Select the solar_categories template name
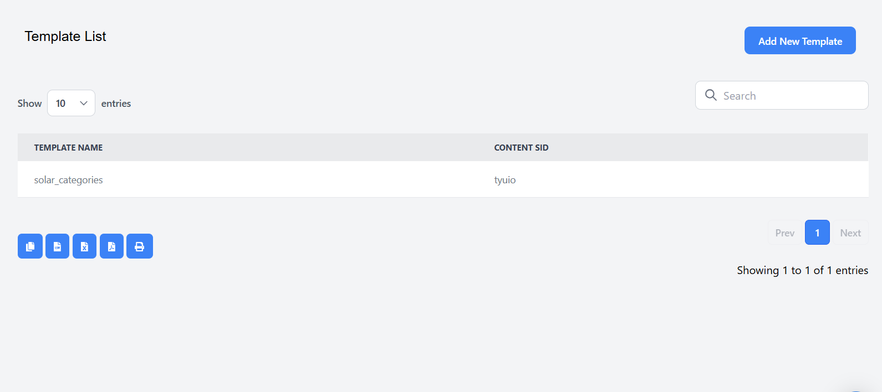This screenshot has height=392, width=882. pos(68,180)
